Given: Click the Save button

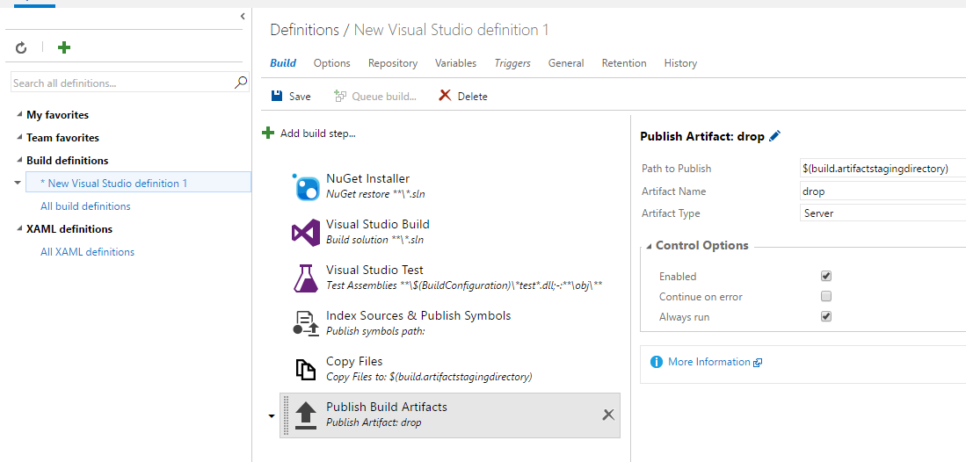Looking at the screenshot, I should (x=291, y=97).
